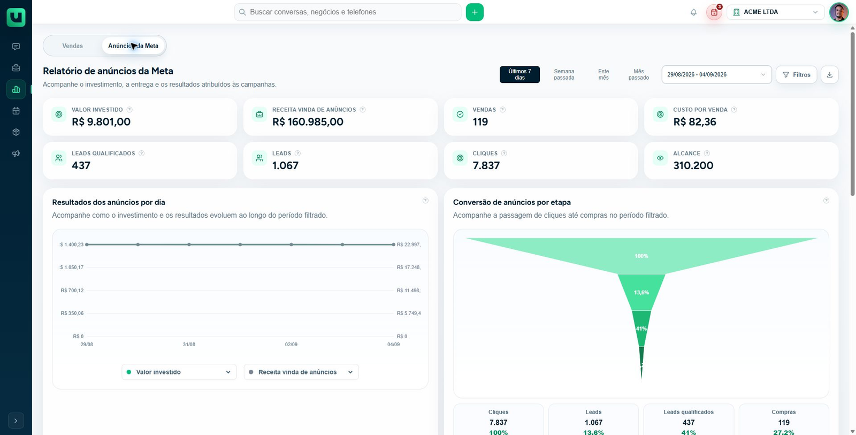Focus the Buscar conversas search field
Viewport: 856px width, 435px height.
coord(348,12)
